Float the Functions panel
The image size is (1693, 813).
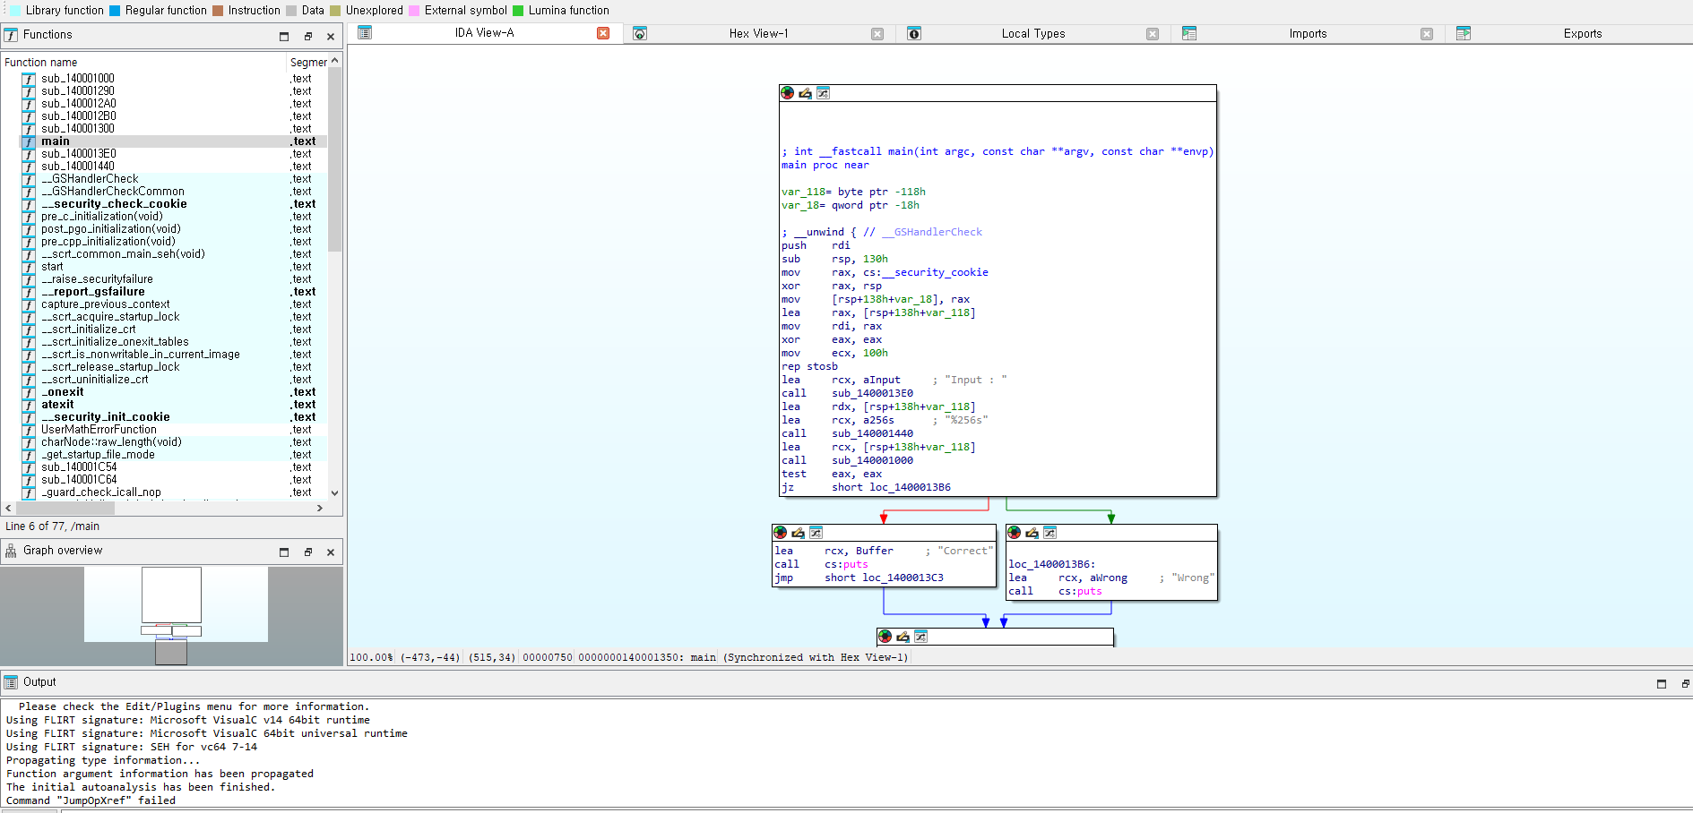307,37
